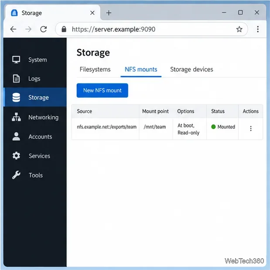Open the Tools sidebar section
This screenshot has height=270, width=270.
pyautogui.click(x=35, y=175)
